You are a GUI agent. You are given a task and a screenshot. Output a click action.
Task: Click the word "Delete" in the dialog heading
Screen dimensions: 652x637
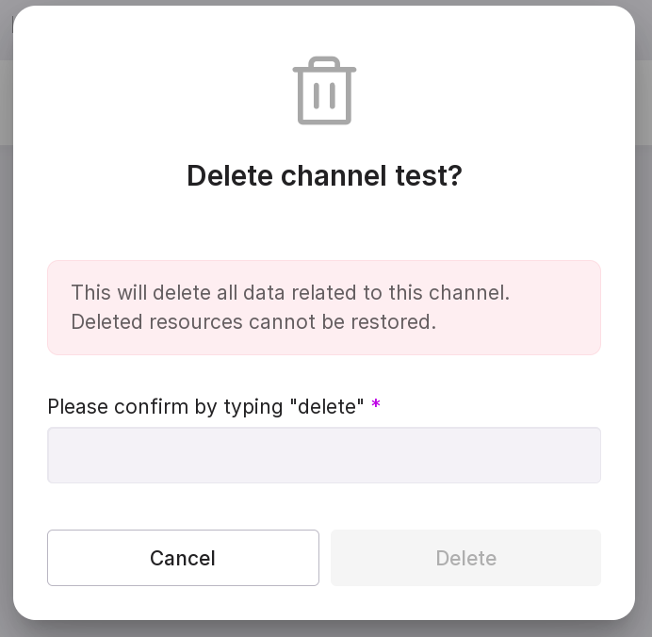pos(230,176)
